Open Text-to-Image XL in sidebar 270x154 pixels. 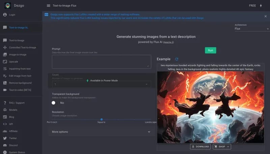tap(19, 28)
